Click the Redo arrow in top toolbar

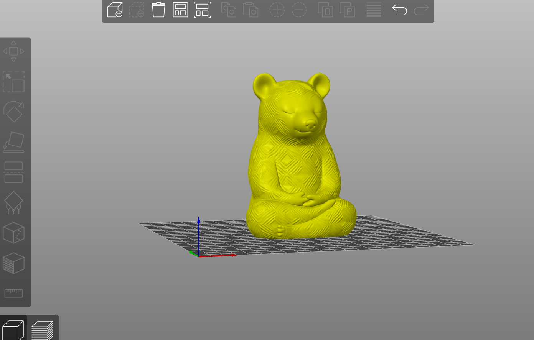point(421,10)
